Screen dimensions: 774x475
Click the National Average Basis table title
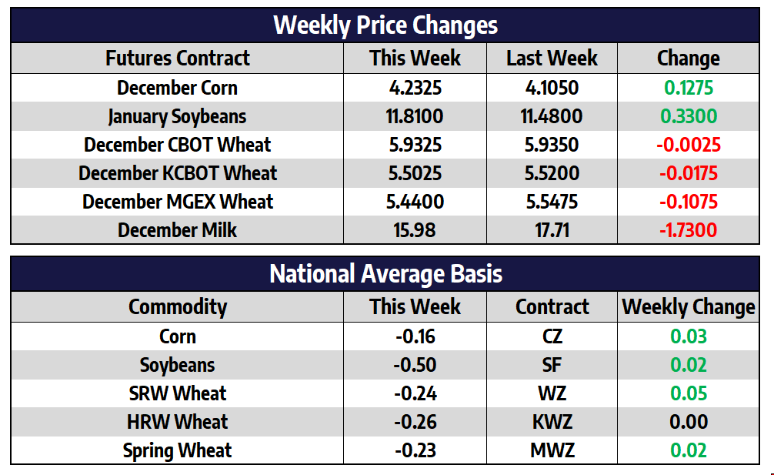[x=385, y=274]
